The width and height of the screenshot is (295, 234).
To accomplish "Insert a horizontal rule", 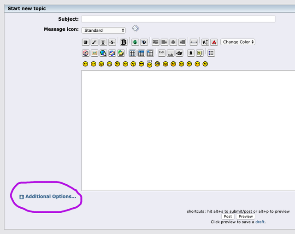I will click(x=194, y=42).
